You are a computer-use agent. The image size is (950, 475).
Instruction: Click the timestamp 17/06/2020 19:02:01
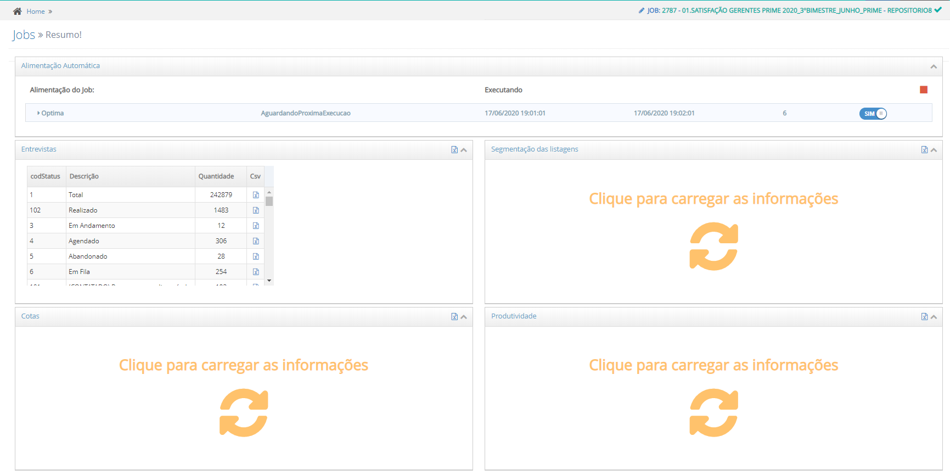(x=664, y=113)
